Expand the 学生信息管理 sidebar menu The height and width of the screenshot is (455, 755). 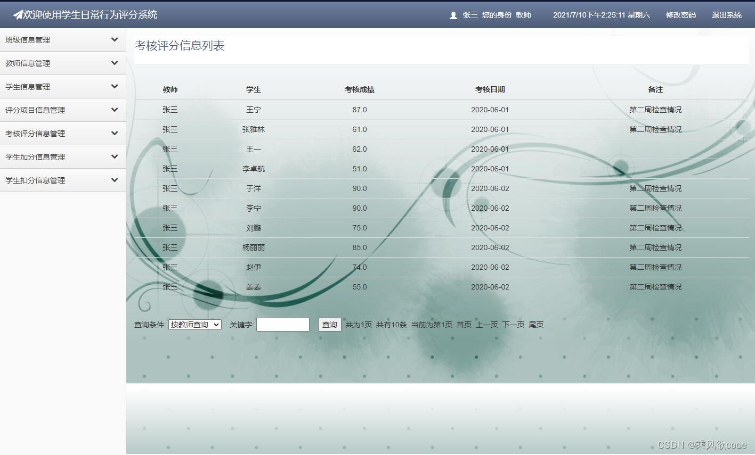point(63,86)
